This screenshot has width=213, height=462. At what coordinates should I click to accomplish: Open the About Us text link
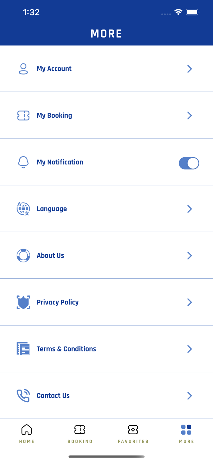(50, 255)
